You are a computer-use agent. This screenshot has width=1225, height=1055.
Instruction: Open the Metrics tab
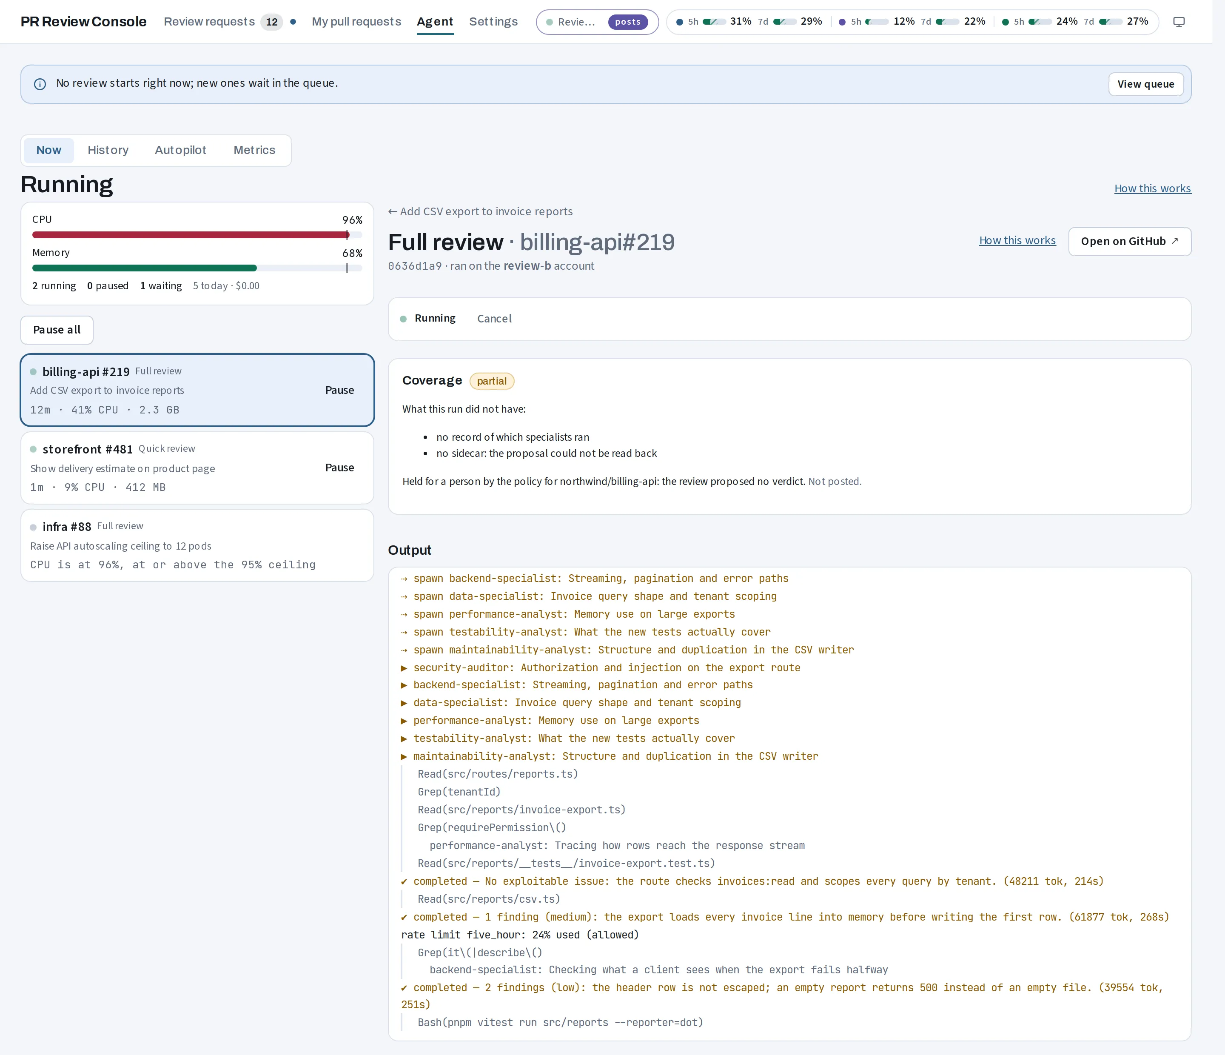point(254,150)
